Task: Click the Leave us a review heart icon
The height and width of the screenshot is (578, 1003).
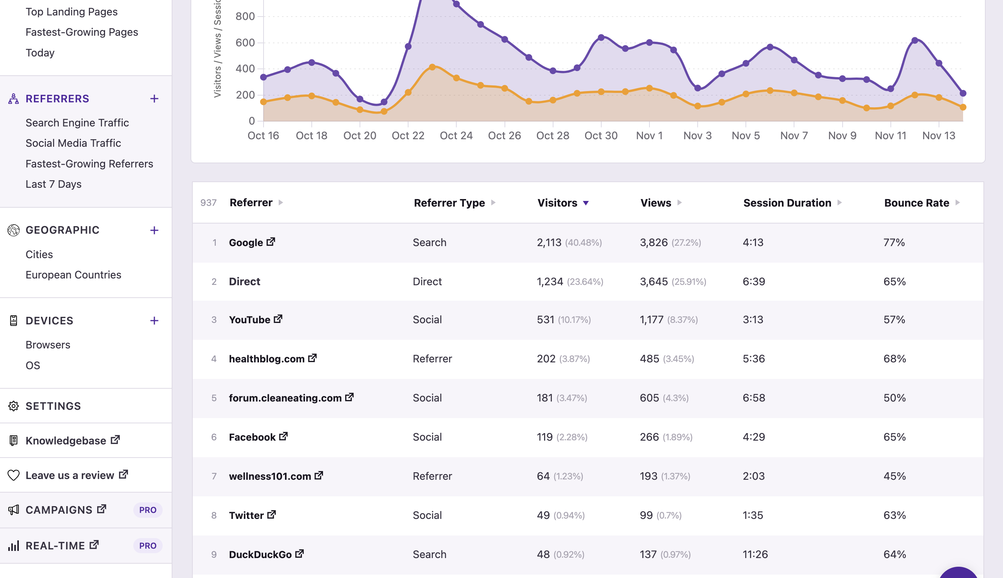Action: (13, 475)
